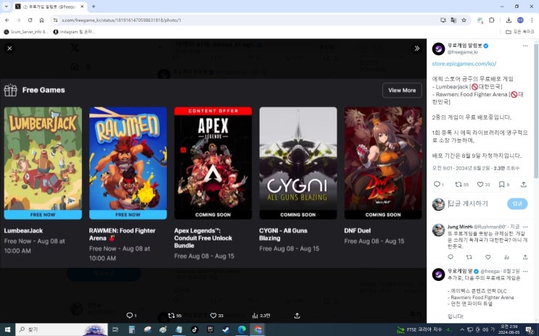Retweet Jung MinHo's comment

pyautogui.click(x=469, y=257)
